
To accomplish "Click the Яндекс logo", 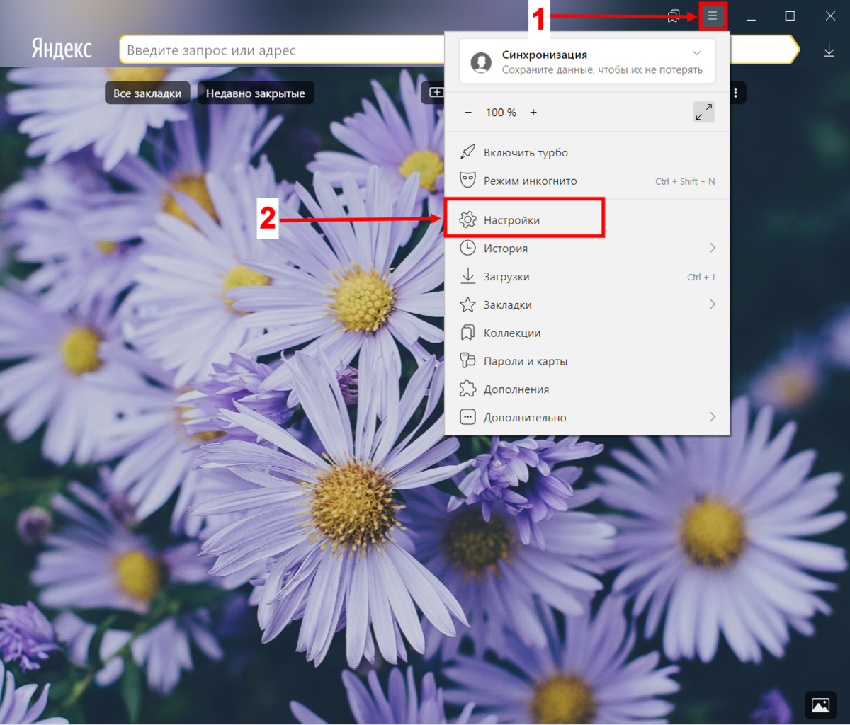I will (62, 50).
